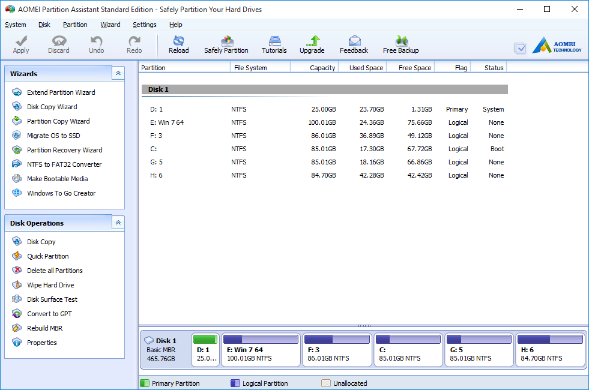Image resolution: width=589 pixels, height=390 pixels.
Task: Select the Disk 1 group header row
Action: [x=325, y=89]
